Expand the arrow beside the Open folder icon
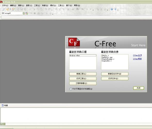Screen dimensions: 152x129 pyautogui.click(x=10, y=9)
